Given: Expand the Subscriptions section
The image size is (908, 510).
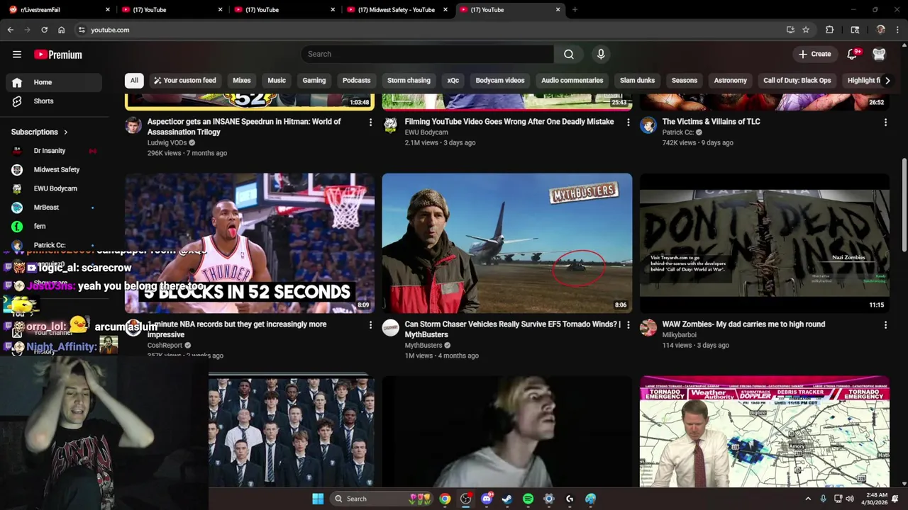Looking at the screenshot, I should (40, 132).
